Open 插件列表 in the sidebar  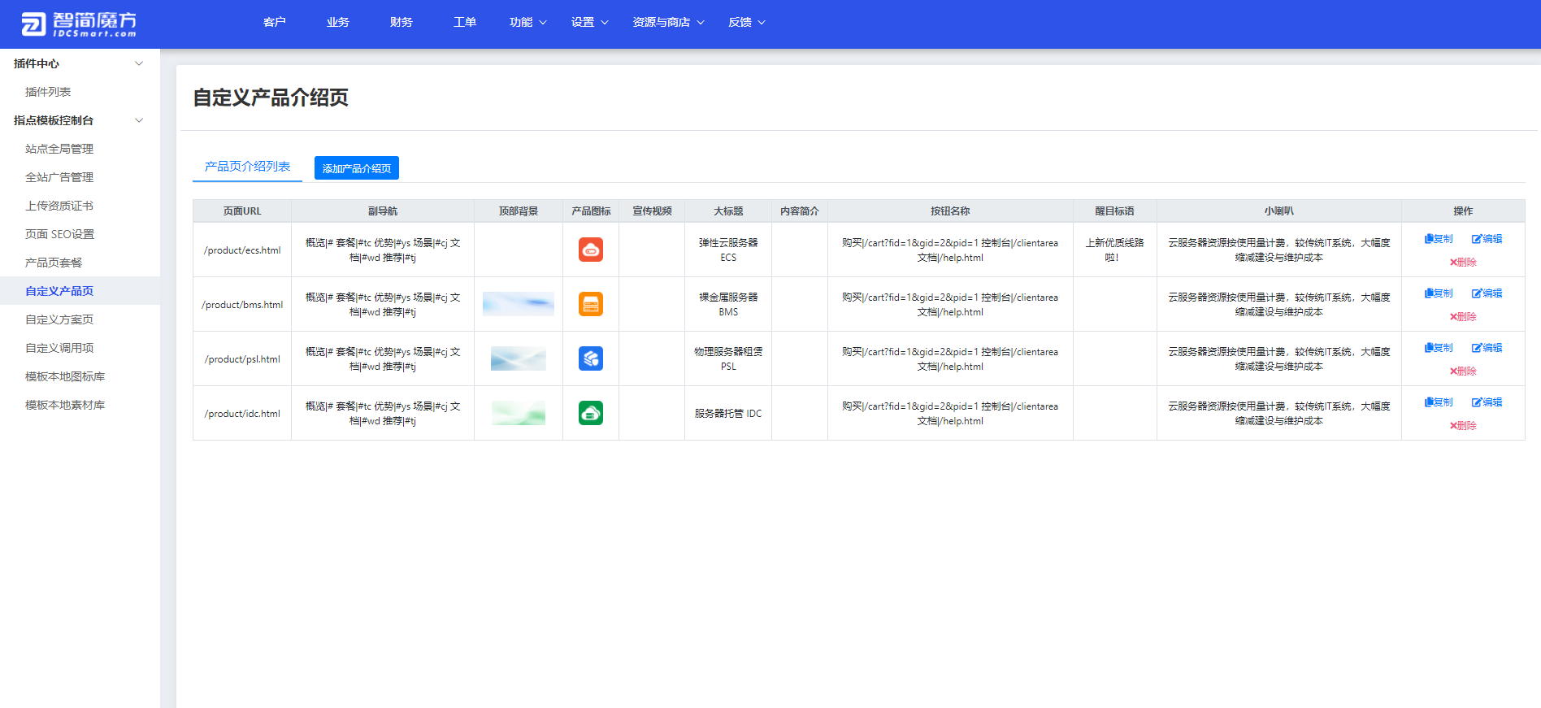[x=48, y=92]
